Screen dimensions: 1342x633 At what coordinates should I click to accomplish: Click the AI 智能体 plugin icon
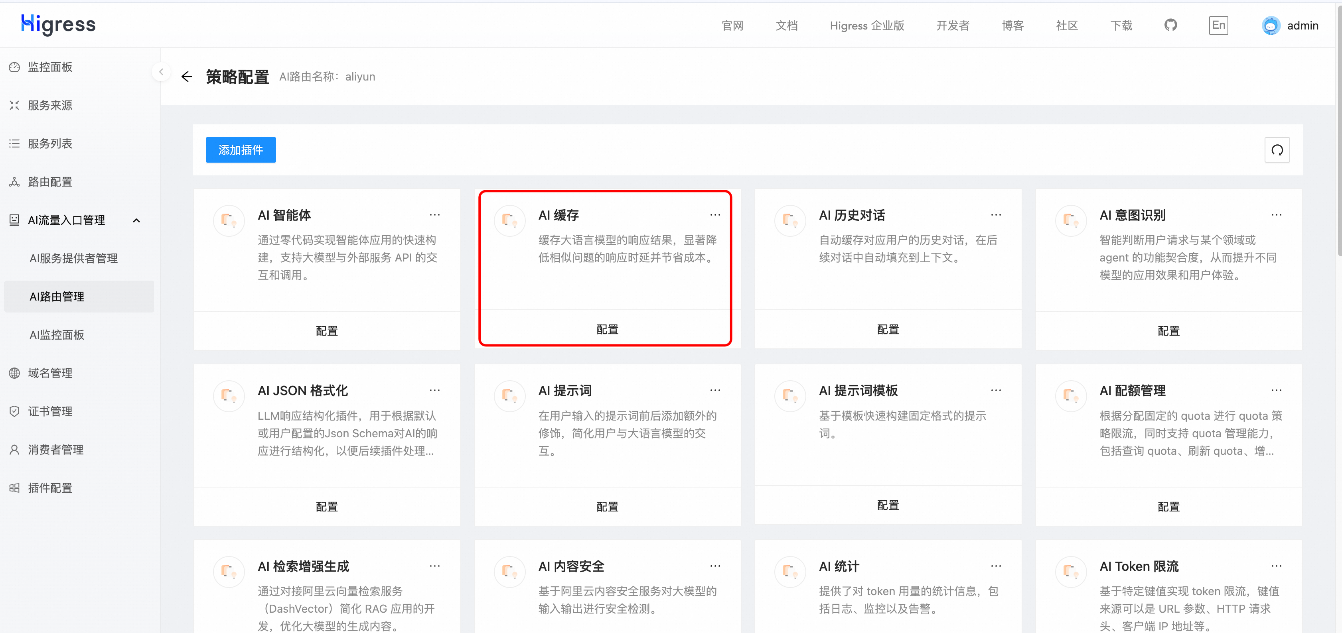[229, 221]
